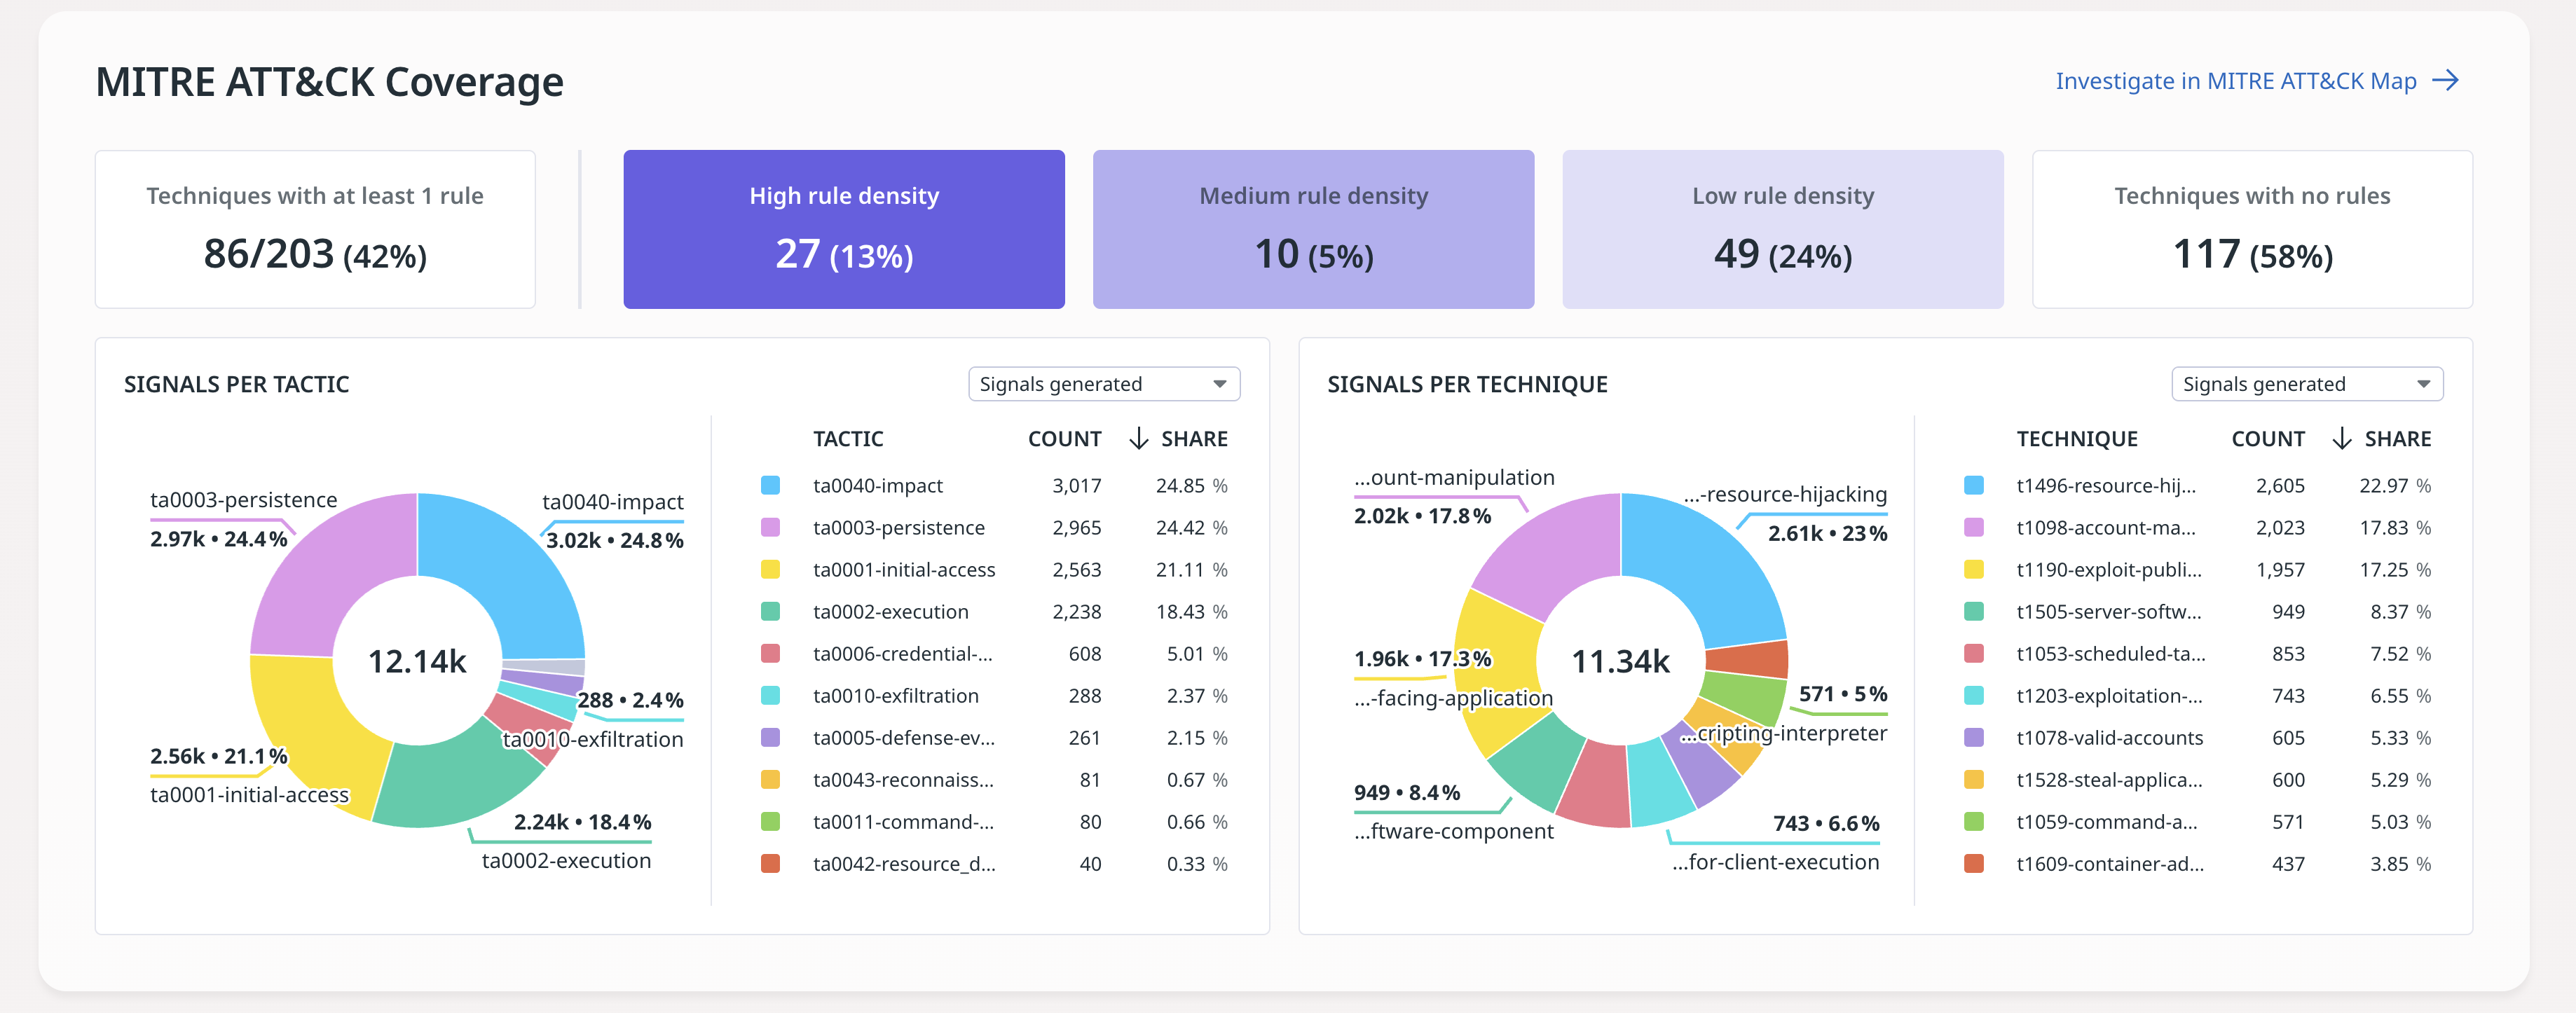Image resolution: width=2576 pixels, height=1013 pixels.
Task: Click blue swatch for t1496-resource-hij
Action: [x=1973, y=485]
